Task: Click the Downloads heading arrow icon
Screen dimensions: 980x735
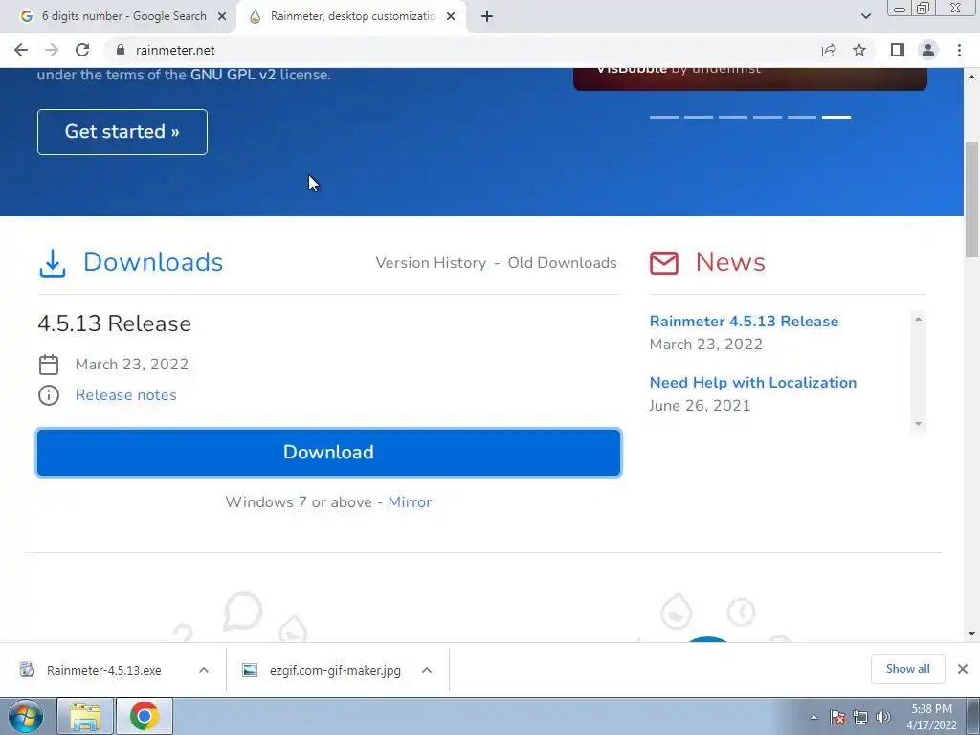Action: (x=53, y=263)
